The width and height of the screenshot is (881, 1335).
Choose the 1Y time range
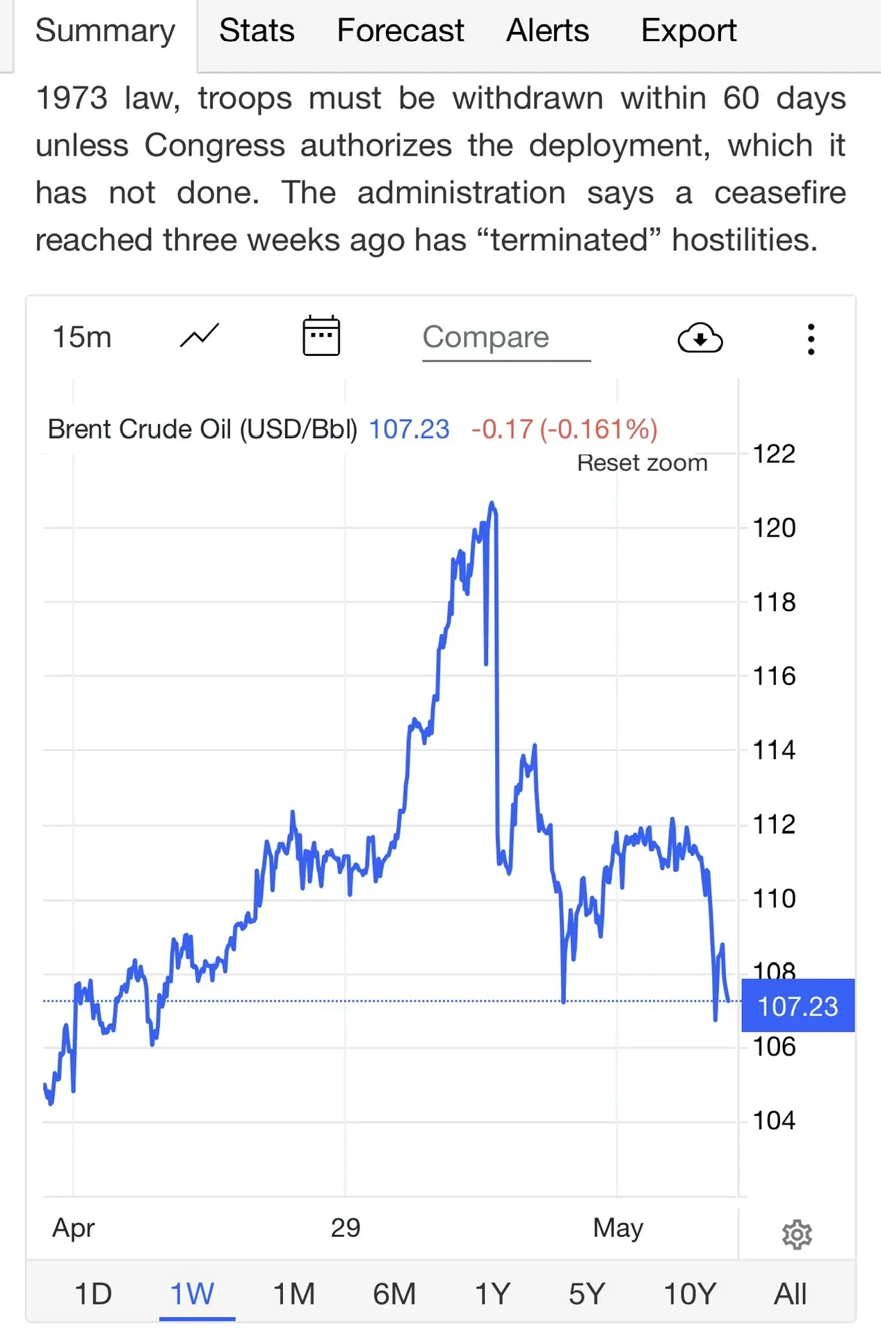click(x=493, y=1295)
